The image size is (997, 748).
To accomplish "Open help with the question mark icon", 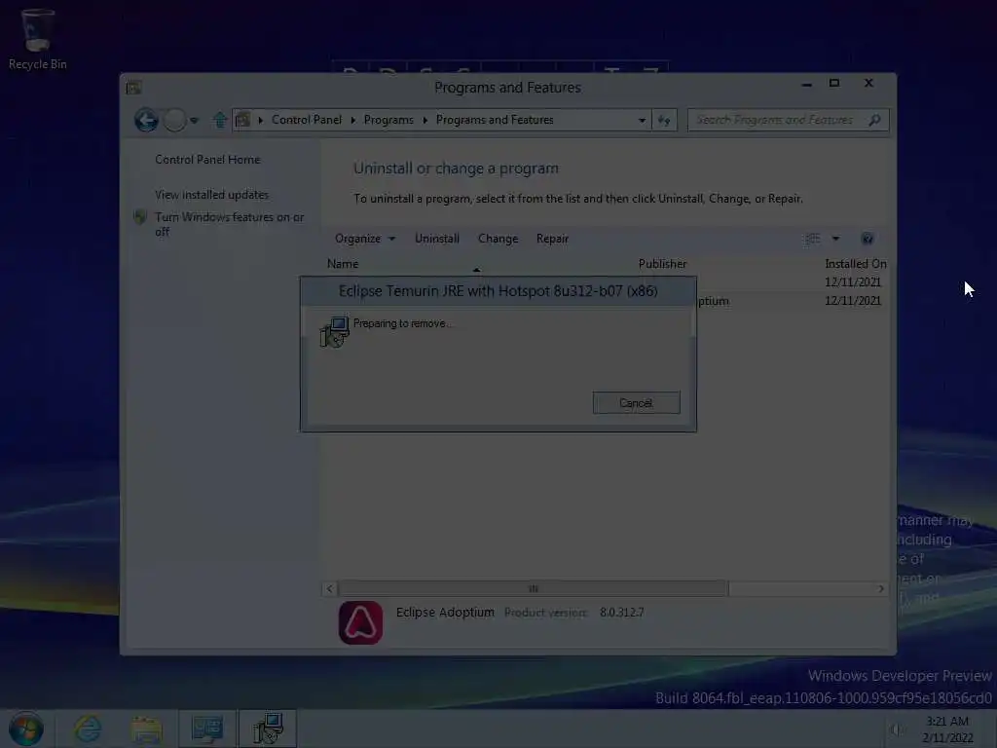I will click(868, 239).
